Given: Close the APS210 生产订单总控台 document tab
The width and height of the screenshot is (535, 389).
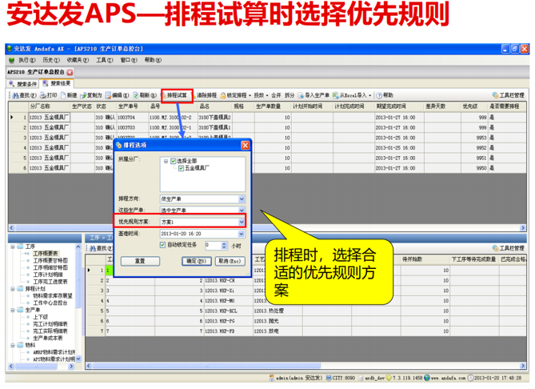Looking at the screenshot, I should 70,72.
